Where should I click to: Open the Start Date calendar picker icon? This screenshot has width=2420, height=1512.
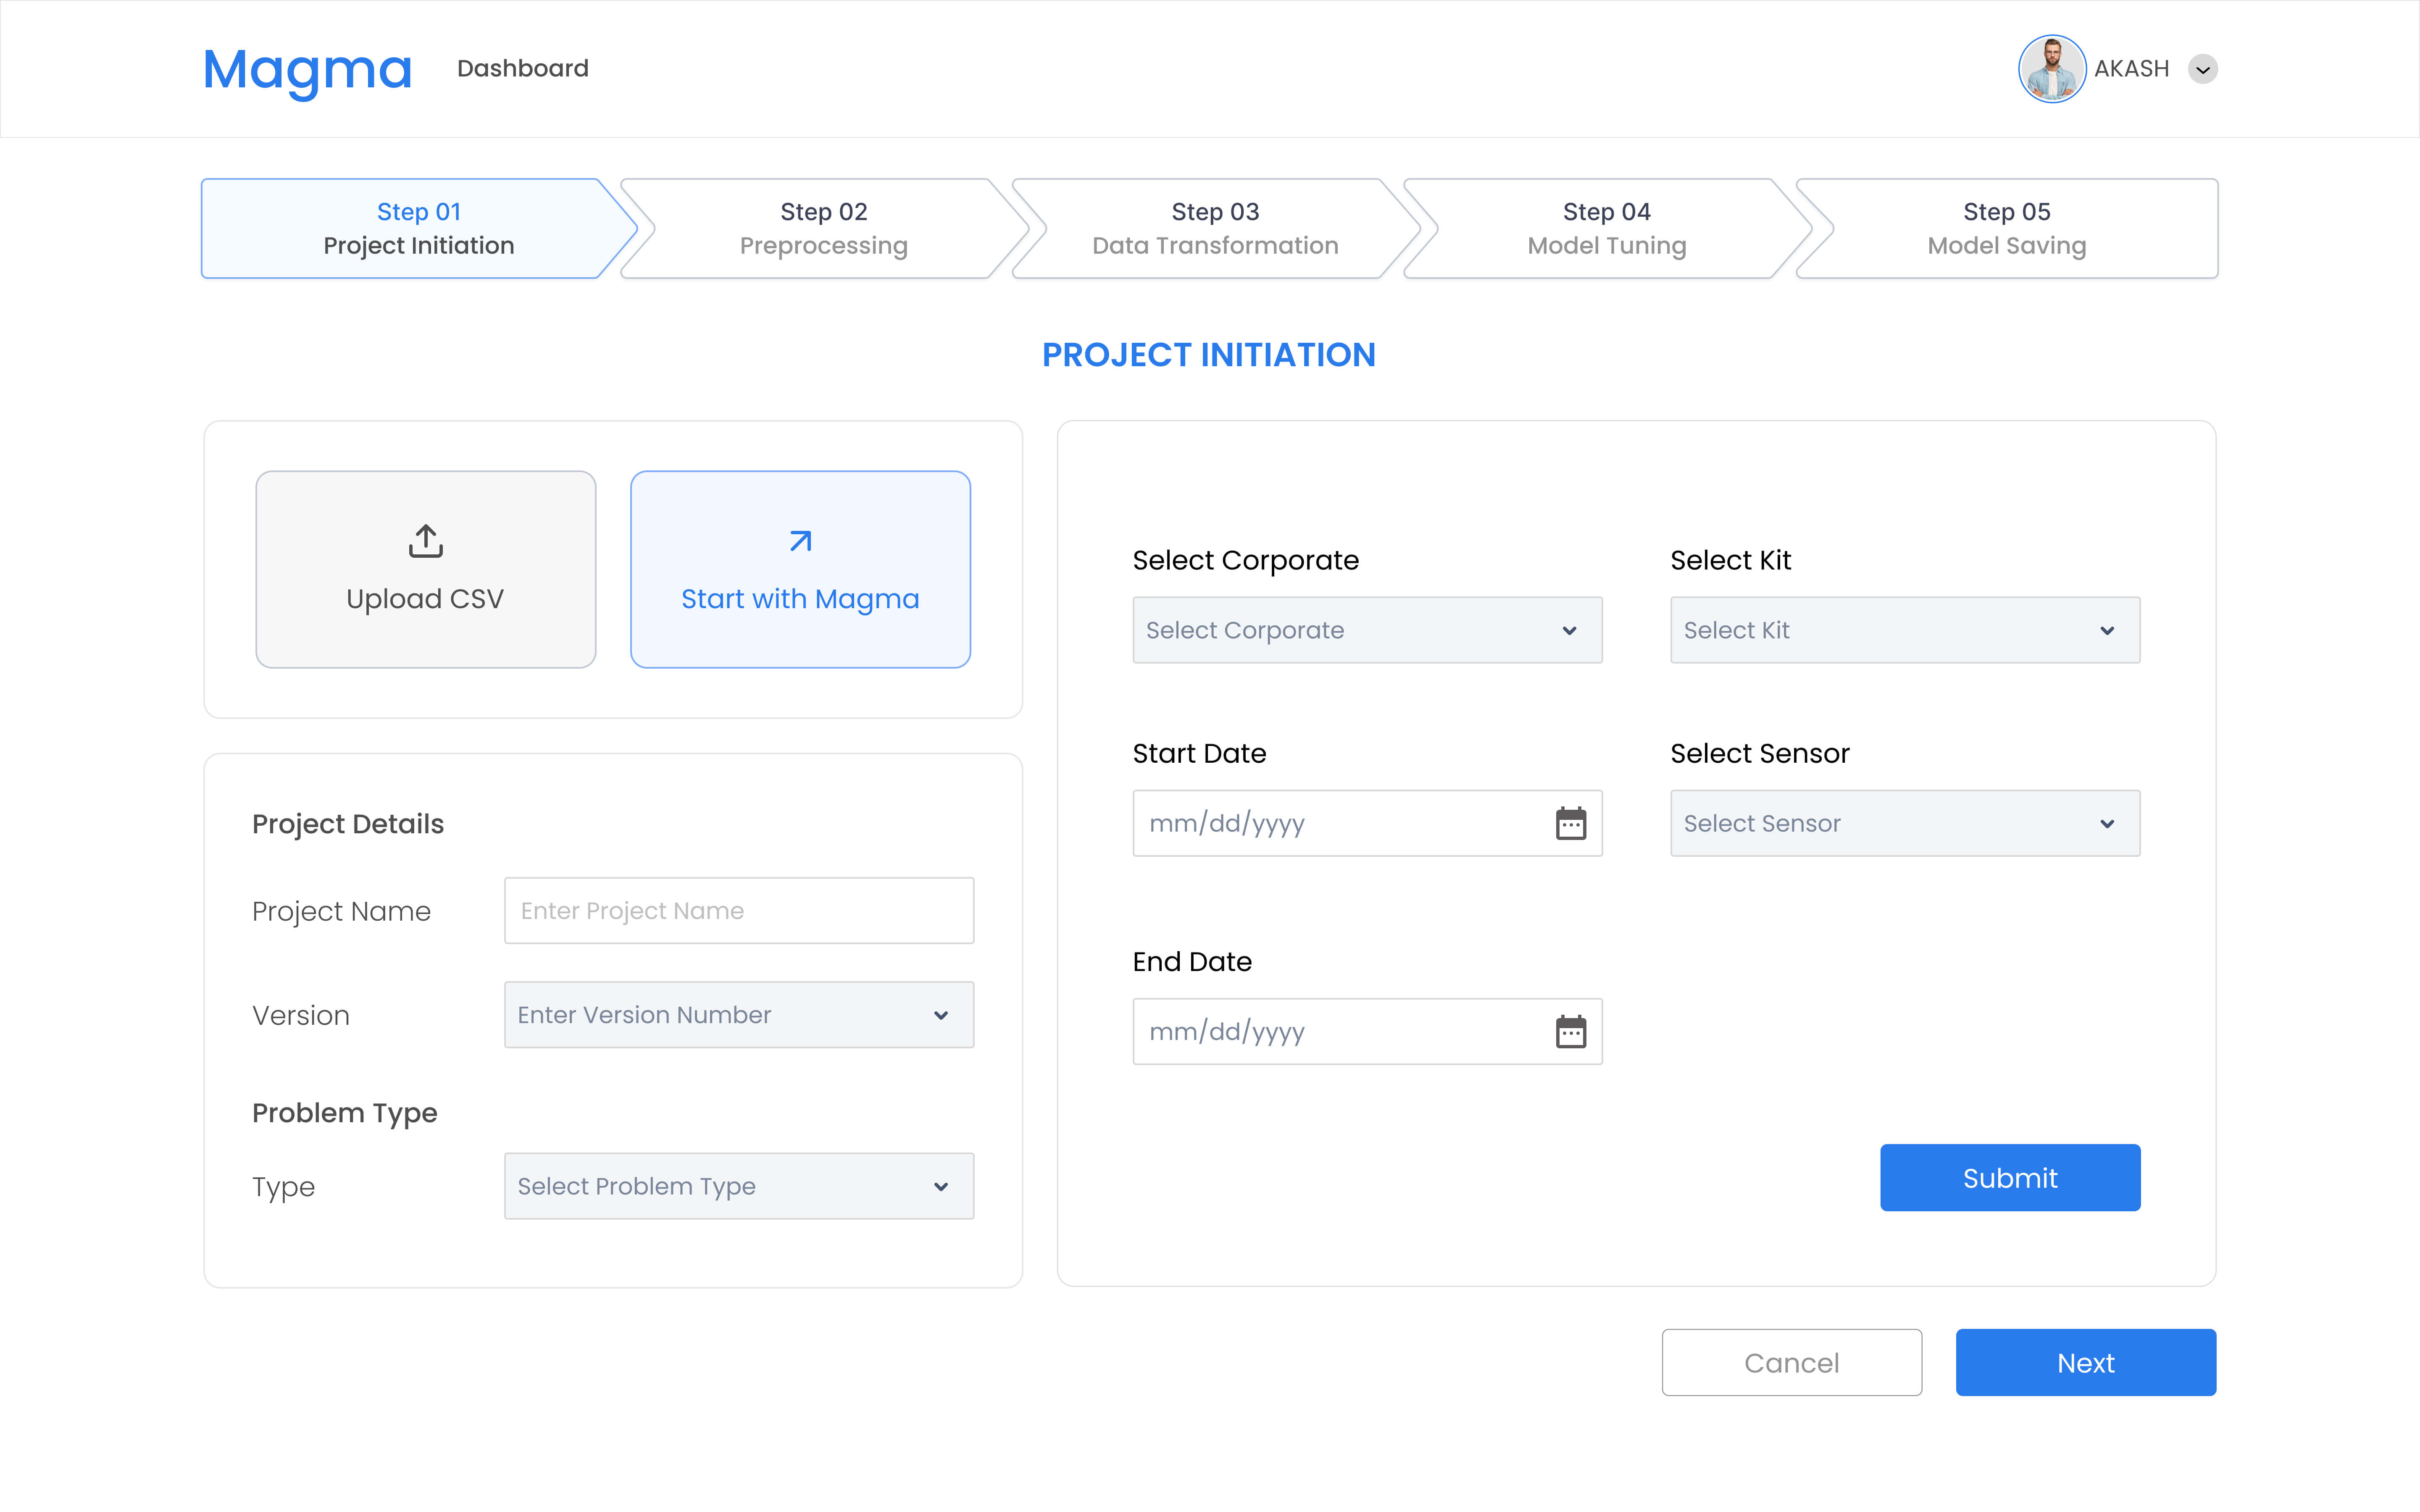1571,823
